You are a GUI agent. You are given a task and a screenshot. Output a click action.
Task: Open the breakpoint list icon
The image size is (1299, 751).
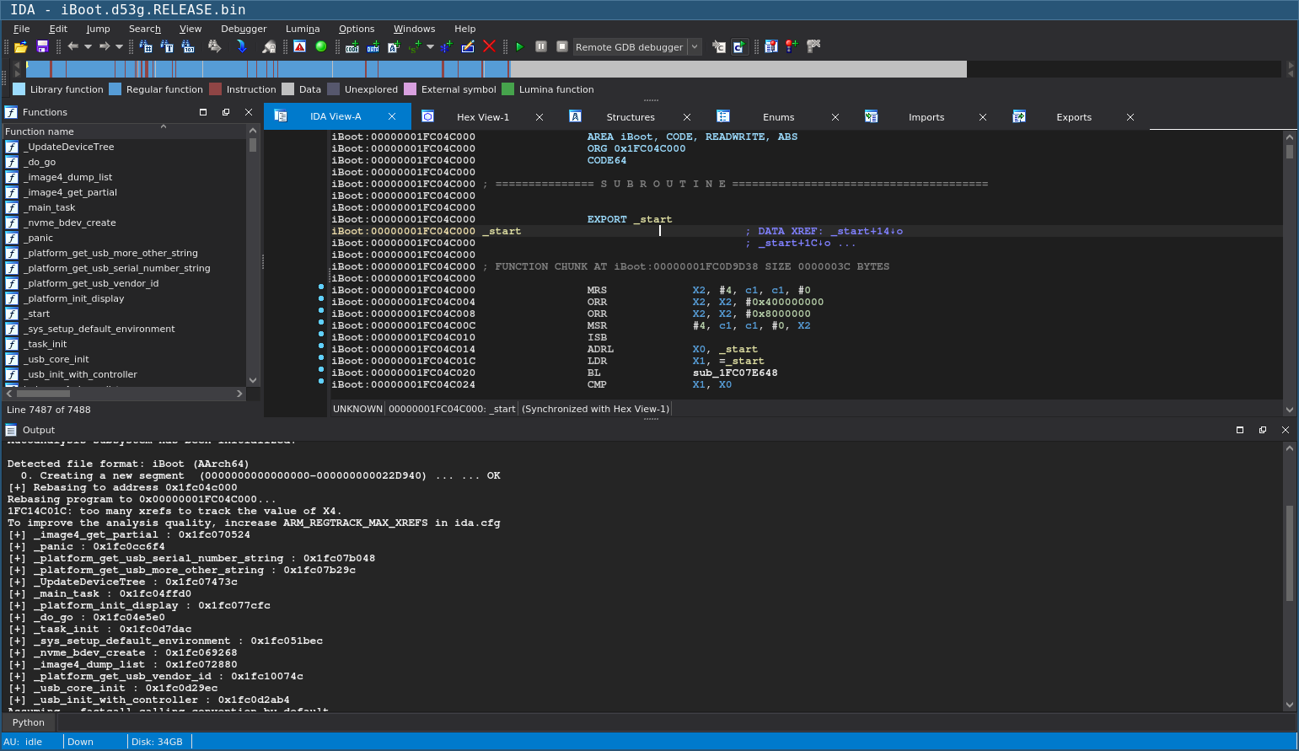[770, 47]
